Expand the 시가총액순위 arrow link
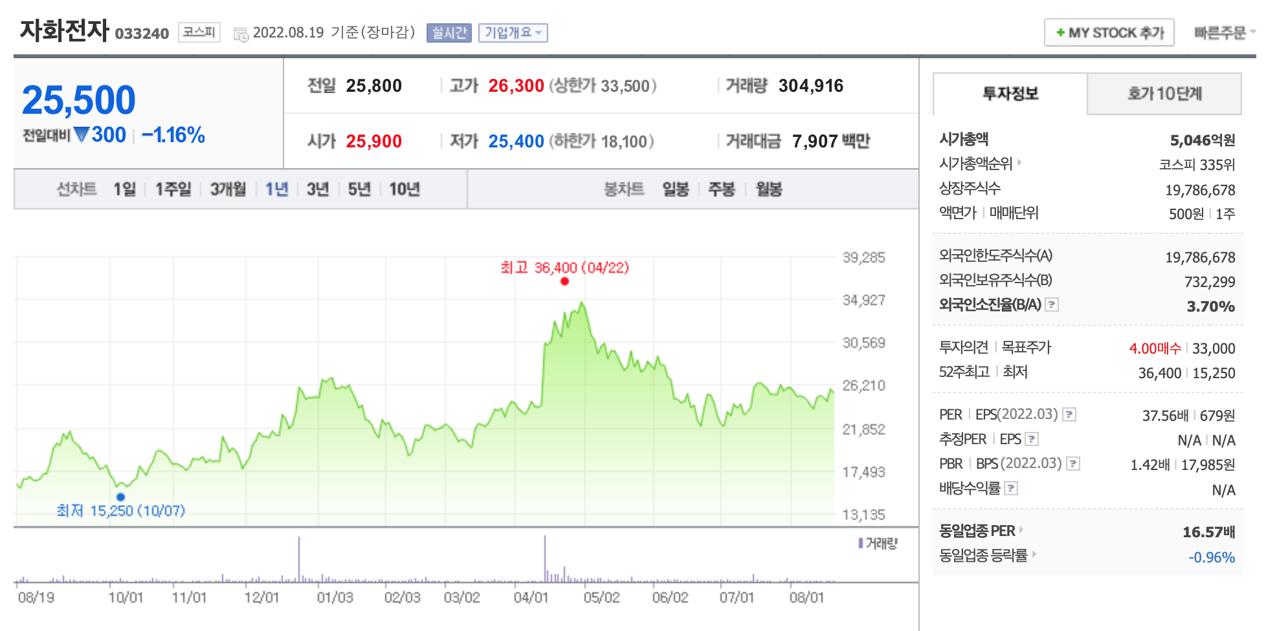Viewport: 1266px width, 631px height. click(1019, 162)
